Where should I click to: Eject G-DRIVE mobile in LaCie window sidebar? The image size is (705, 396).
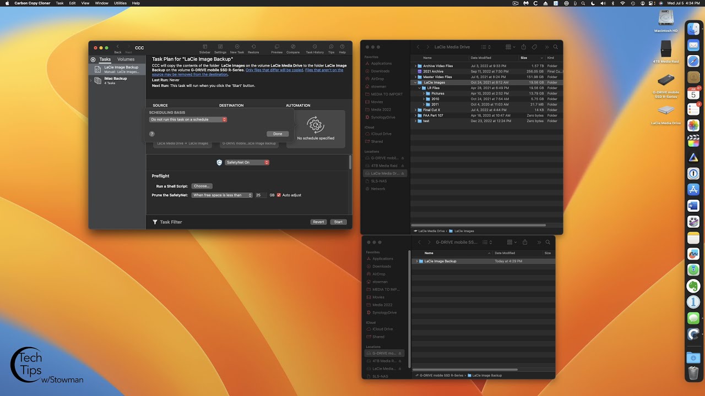pyautogui.click(x=403, y=158)
